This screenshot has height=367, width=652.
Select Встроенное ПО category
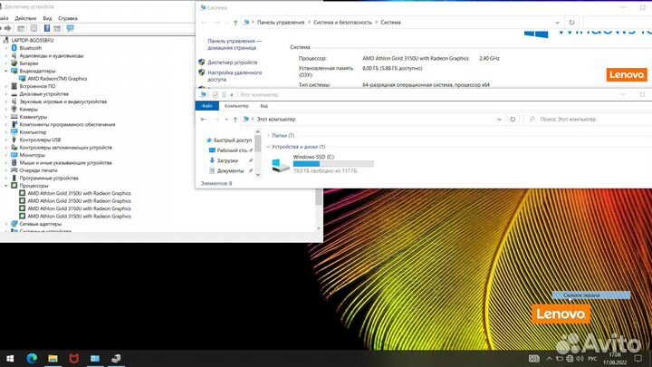37,86
